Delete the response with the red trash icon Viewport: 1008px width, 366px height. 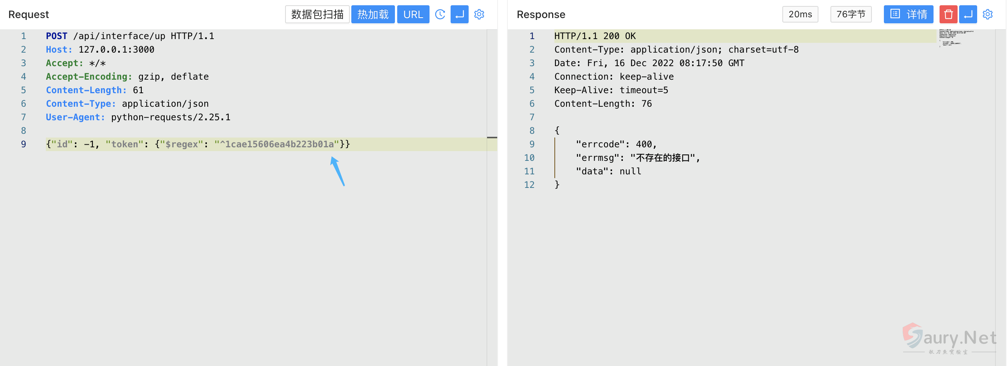948,15
